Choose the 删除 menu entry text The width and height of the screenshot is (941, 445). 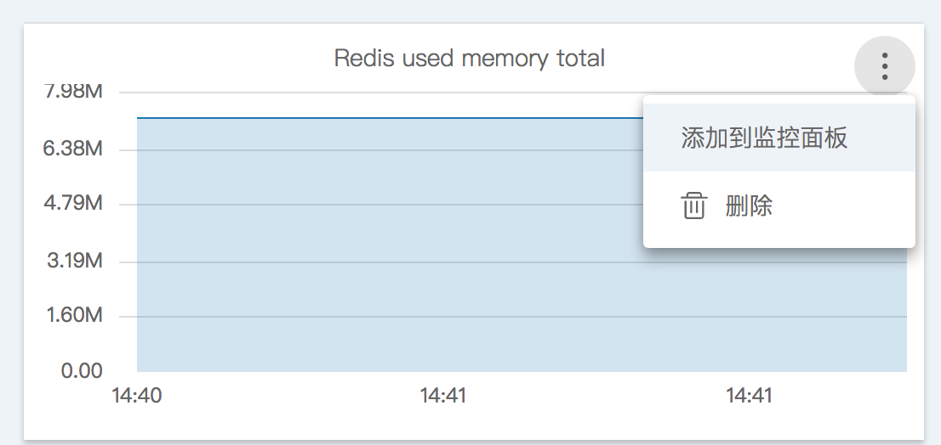point(749,206)
